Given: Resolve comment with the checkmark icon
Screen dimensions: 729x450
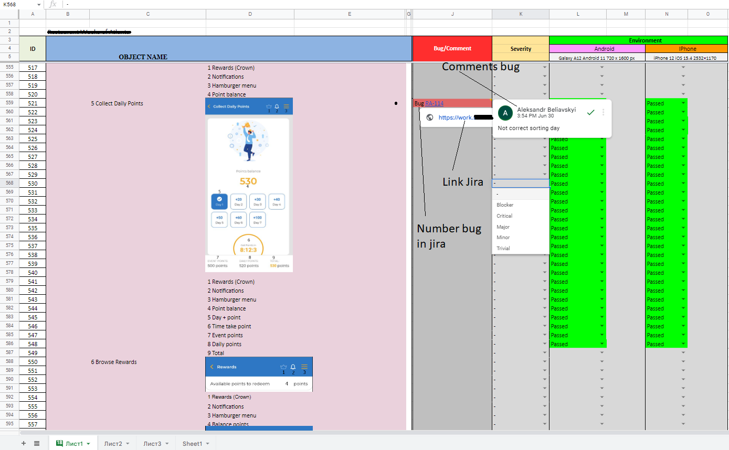Looking at the screenshot, I should tap(590, 112).
